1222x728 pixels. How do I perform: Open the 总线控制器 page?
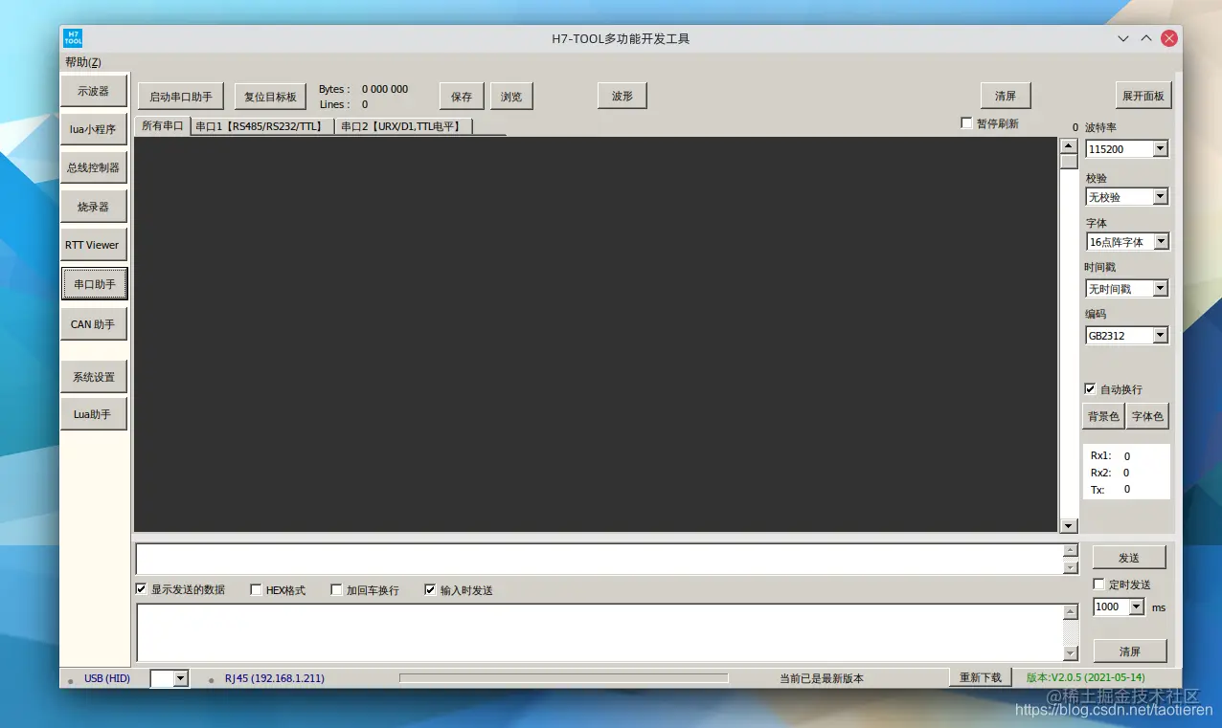(94, 167)
